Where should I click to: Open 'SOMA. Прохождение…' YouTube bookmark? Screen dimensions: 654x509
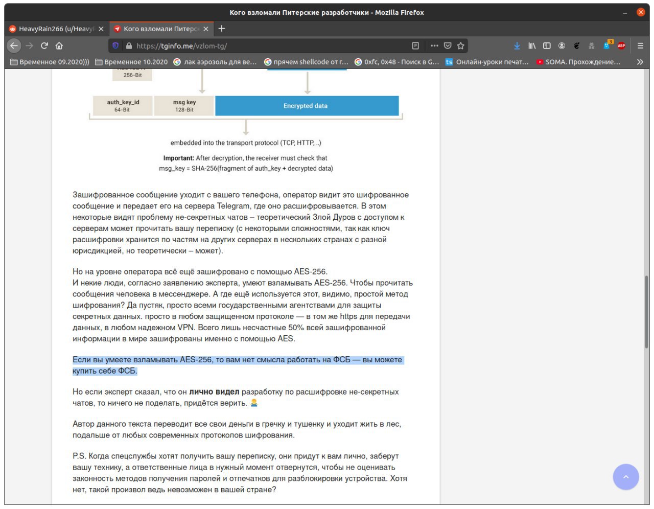click(x=578, y=62)
